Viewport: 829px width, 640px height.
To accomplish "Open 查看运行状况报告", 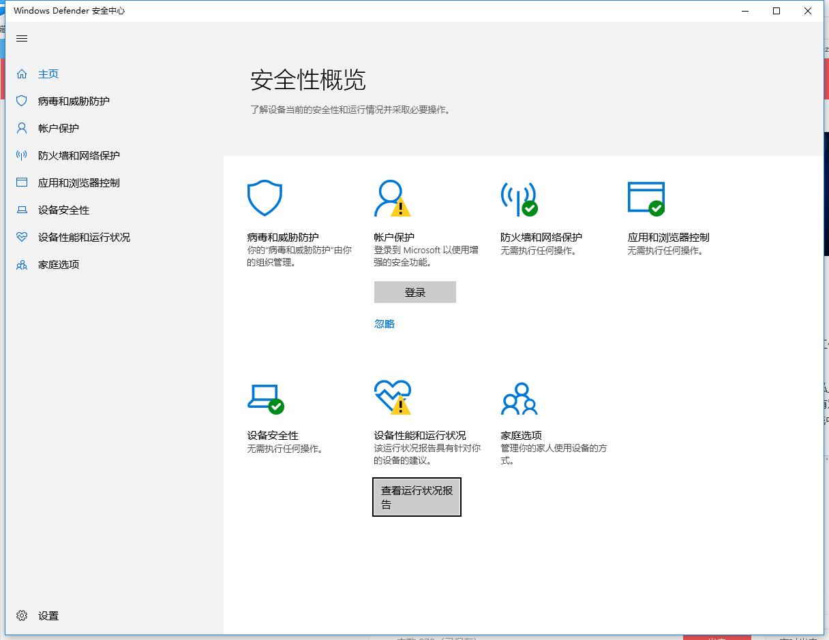I will tap(417, 496).
